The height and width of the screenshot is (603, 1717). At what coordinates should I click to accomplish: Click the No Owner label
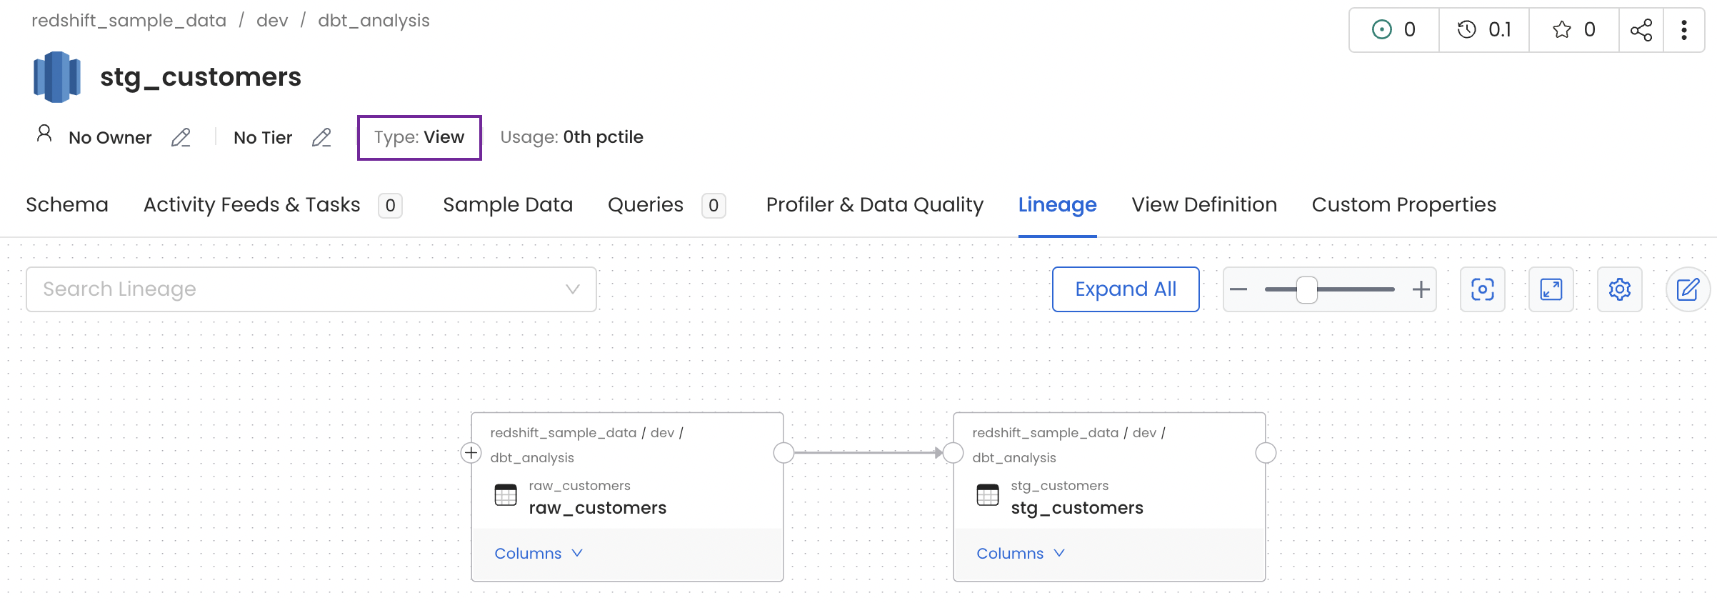[x=110, y=138]
